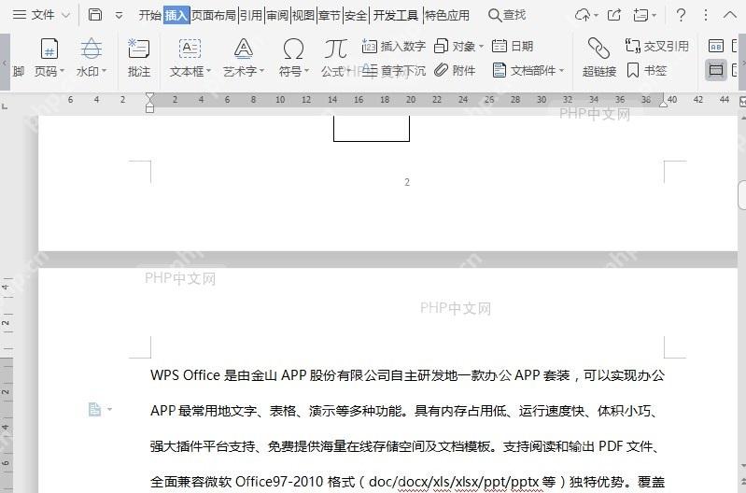Insert a 交叉引用 cross reference
This screenshot has height=493, width=746.
pos(656,46)
